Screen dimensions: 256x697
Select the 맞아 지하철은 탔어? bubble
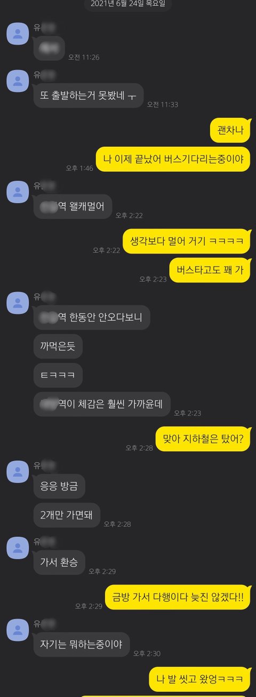tap(203, 439)
